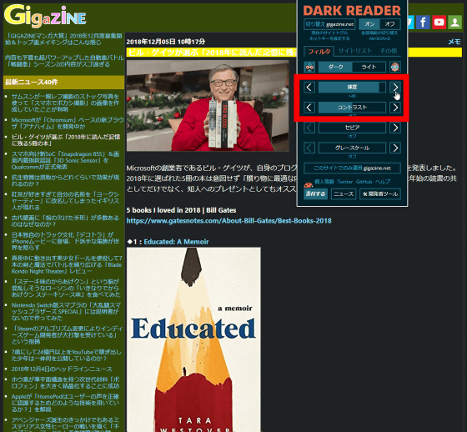Decrease sepia with left arrow
The image size is (467, 432).
pyautogui.click(x=309, y=128)
